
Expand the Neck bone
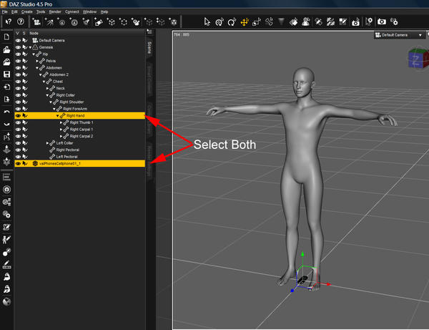[47, 88]
